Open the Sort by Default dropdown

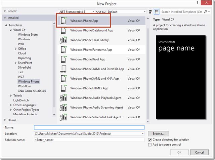coord(144,12)
